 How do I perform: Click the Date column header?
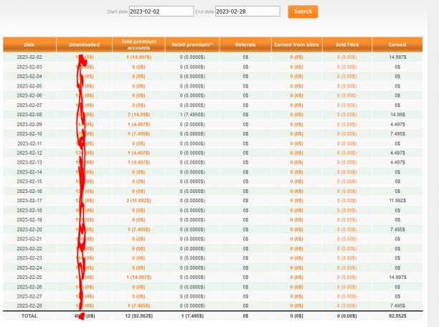[29, 44]
